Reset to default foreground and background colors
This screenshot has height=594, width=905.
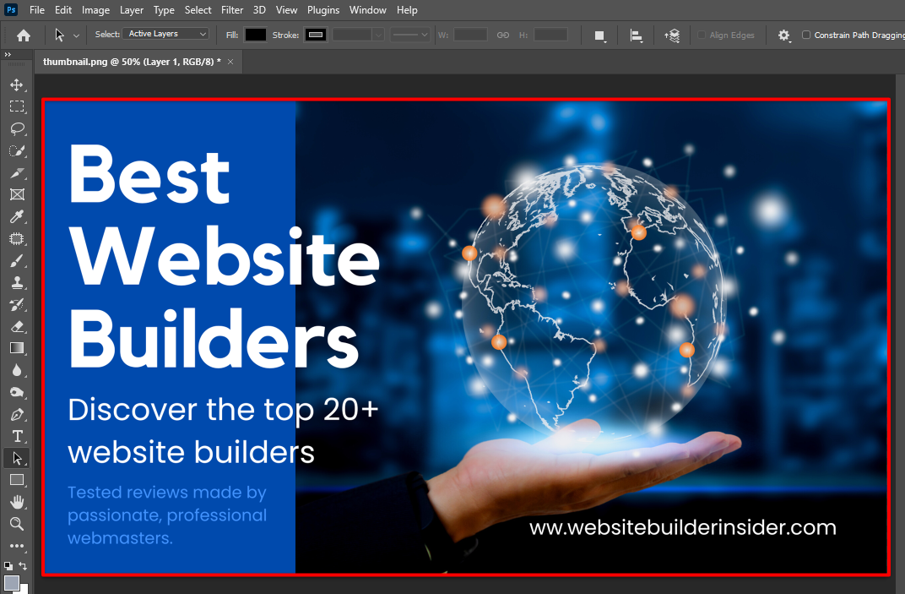[8, 566]
